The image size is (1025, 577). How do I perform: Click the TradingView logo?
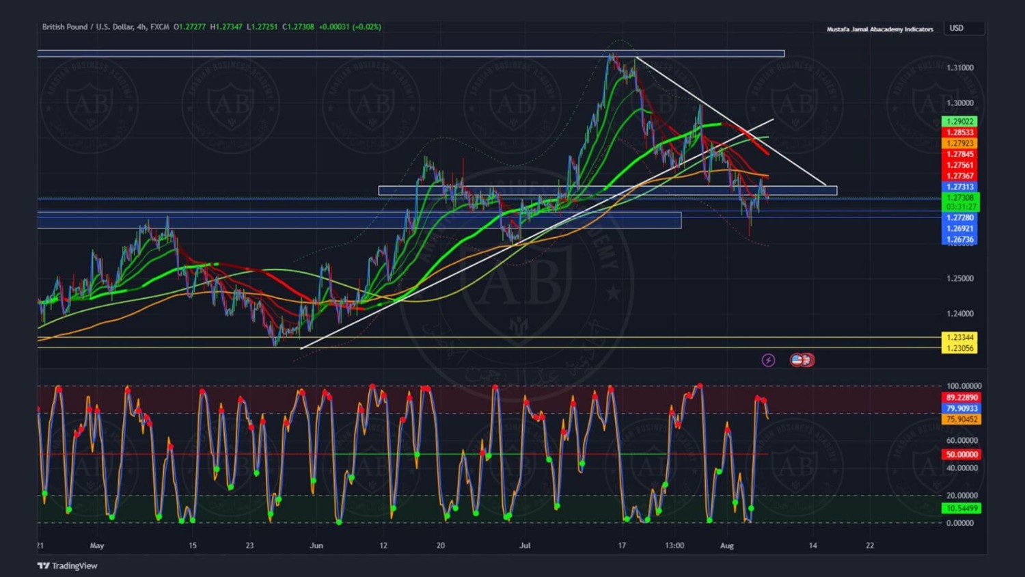pos(67,565)
